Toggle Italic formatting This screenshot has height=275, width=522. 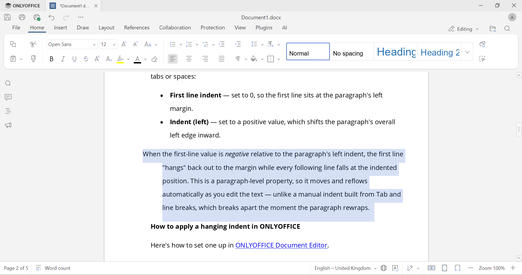point(63,59)
